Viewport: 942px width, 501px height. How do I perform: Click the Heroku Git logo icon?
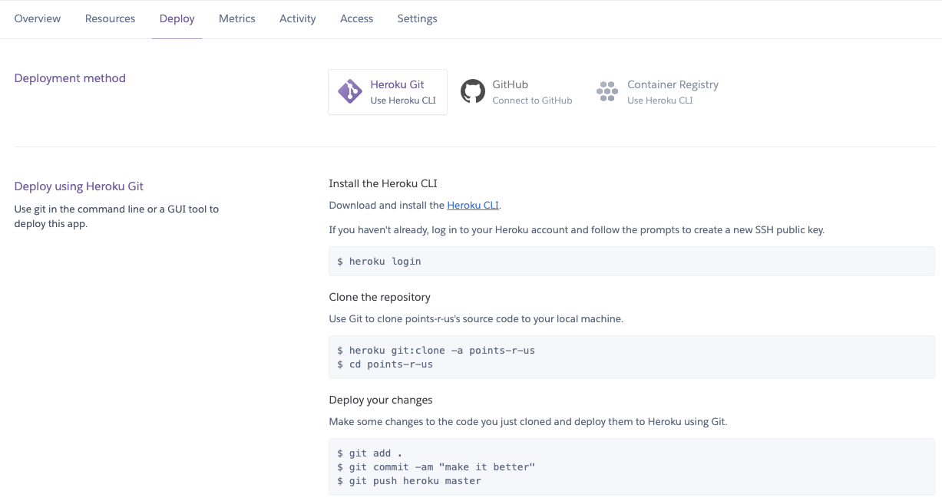coord(349,91)
